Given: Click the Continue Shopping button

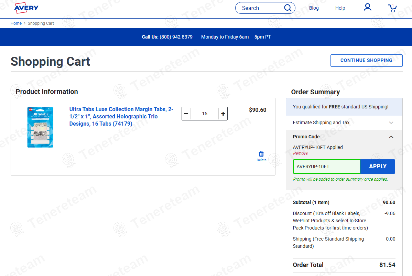Looking at the screenshot, I should click(366, 60).
